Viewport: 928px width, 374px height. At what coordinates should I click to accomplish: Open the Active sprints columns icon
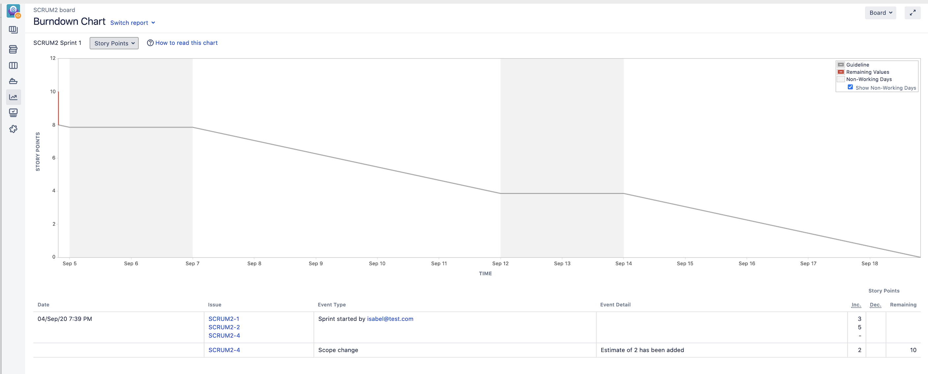point(13,66)
